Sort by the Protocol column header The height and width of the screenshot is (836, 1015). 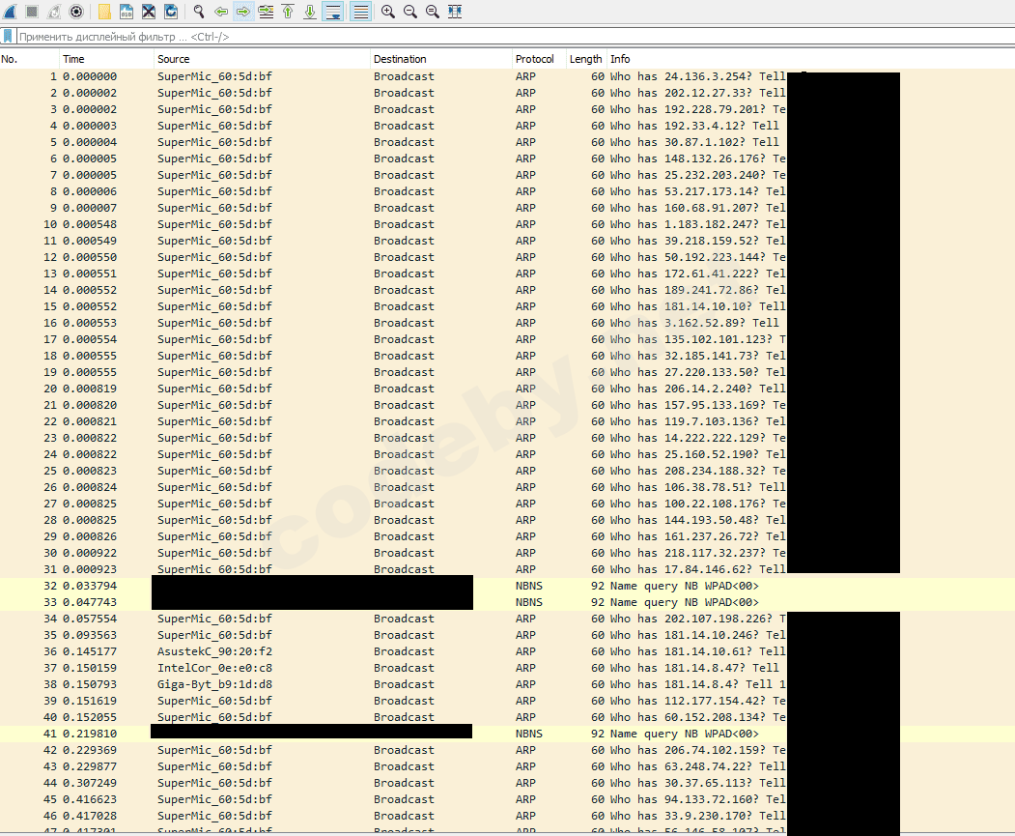coord(539,59)
